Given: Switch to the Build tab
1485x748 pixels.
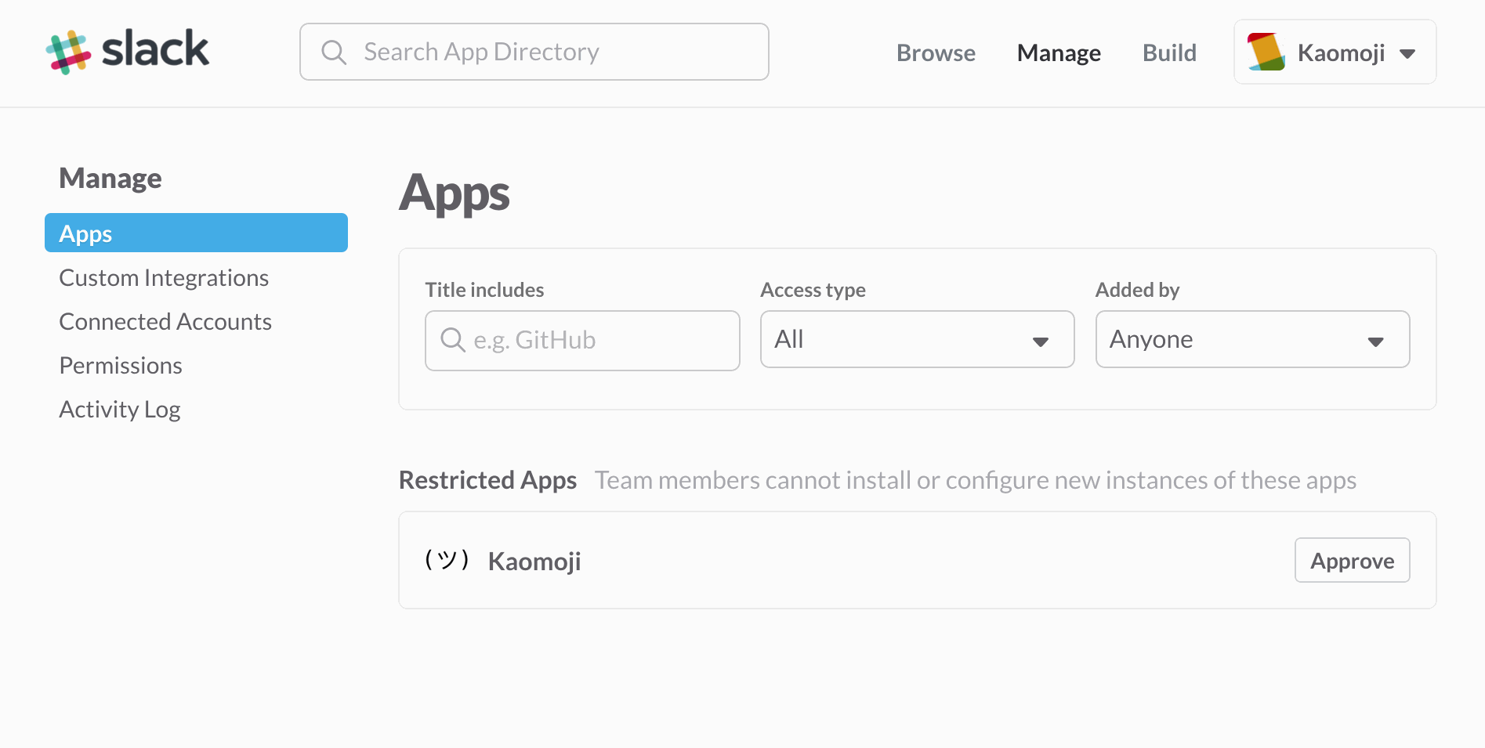Looking at the screenshot, I should click(x=1169, y=52).
